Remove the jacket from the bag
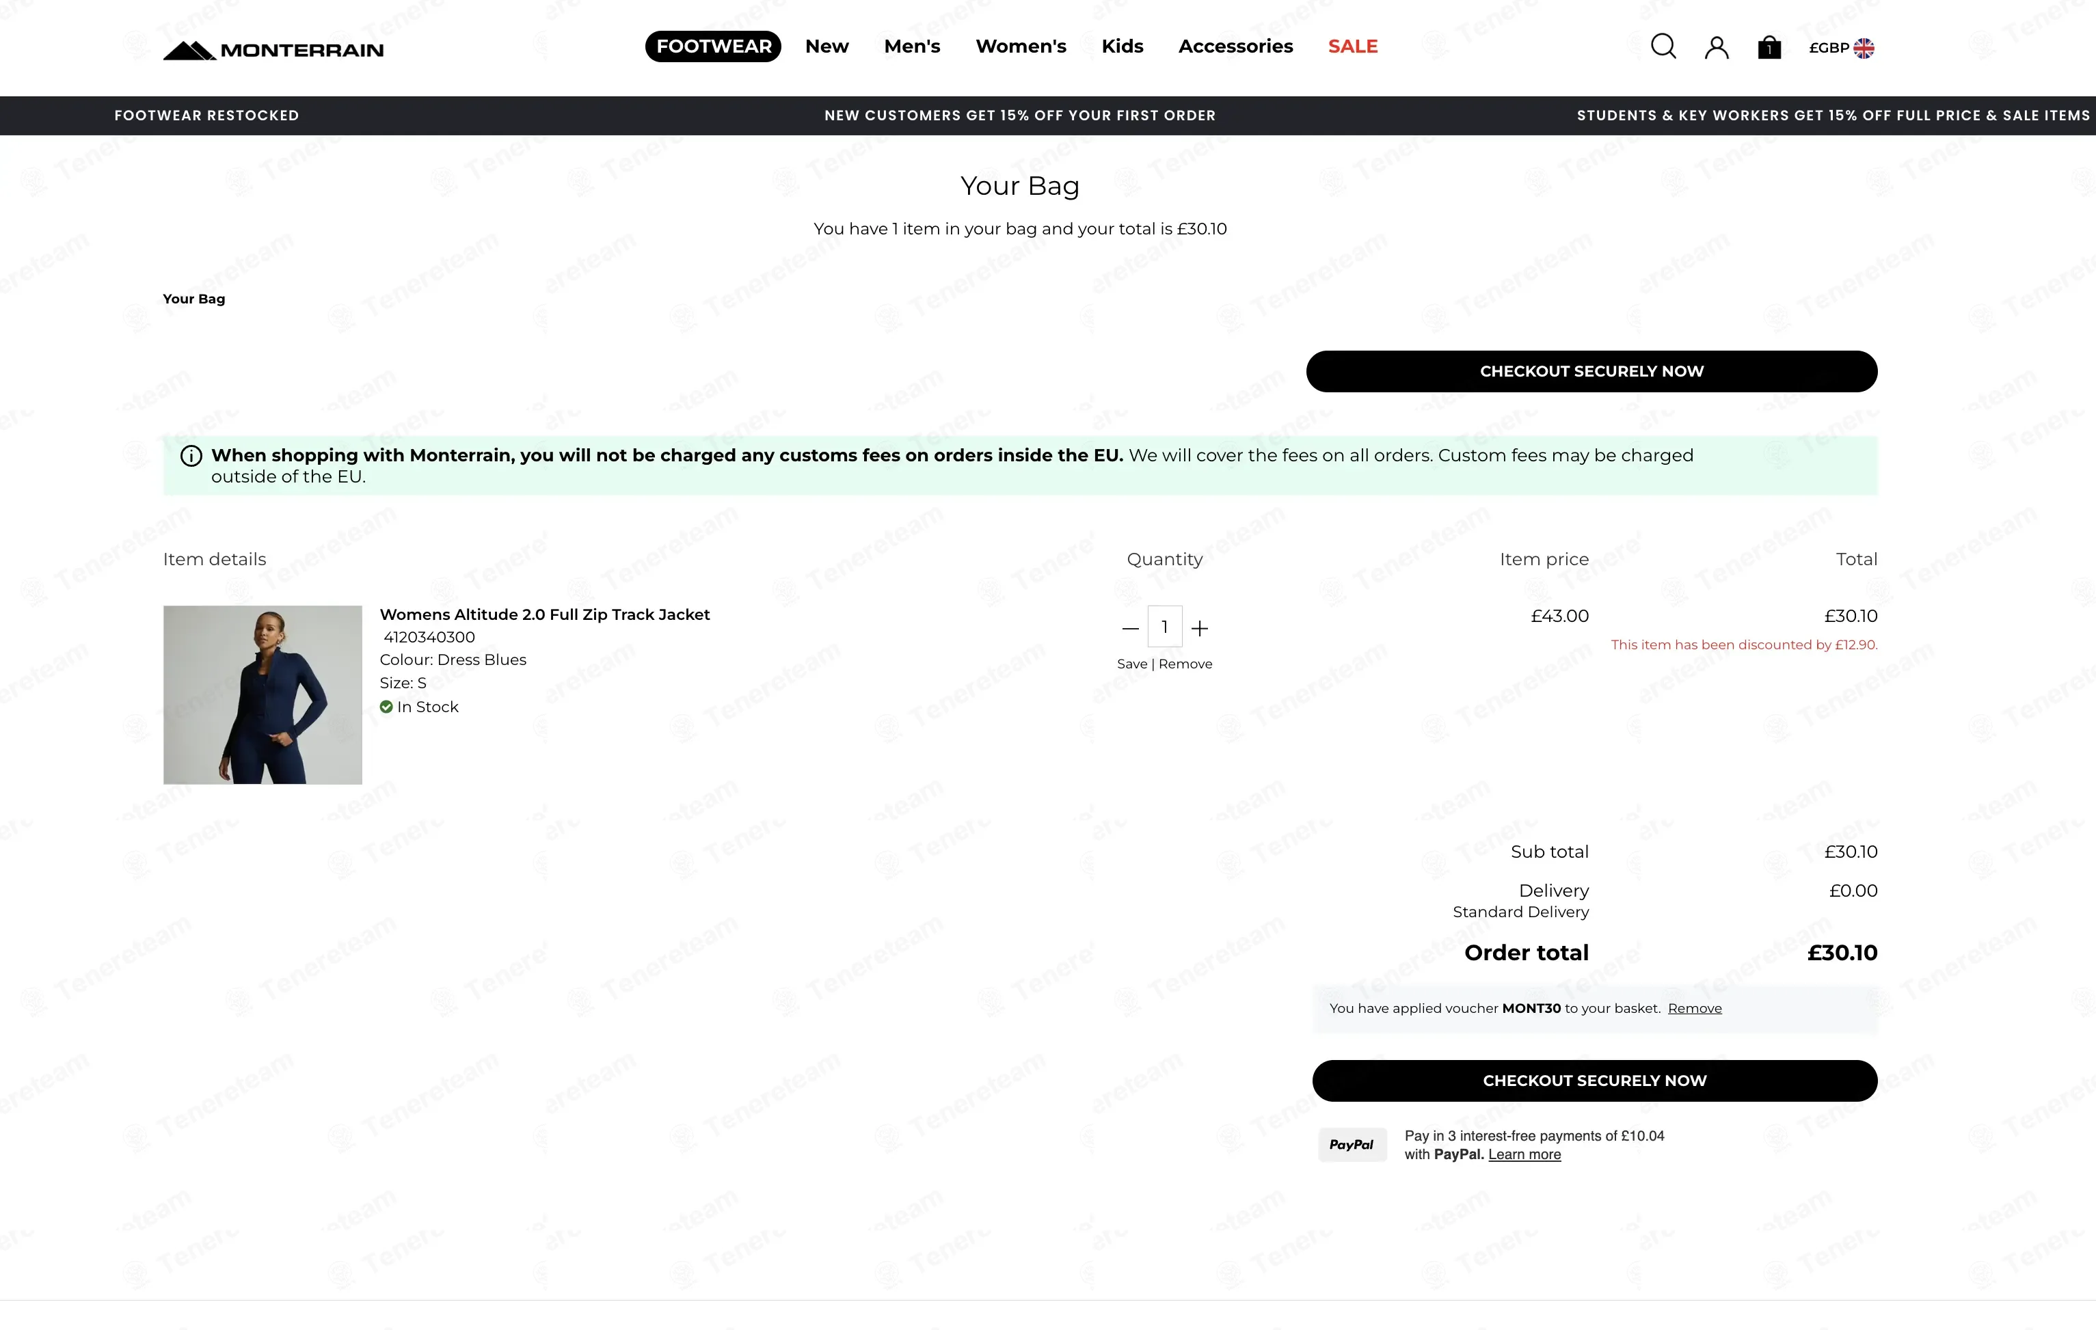Image resolution: width=2096 pixels, height=1330 pixels. tap(1185, 664)
